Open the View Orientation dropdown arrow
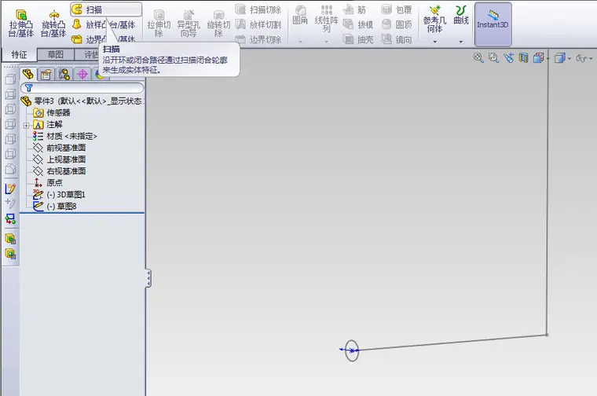 click(548, 59)
